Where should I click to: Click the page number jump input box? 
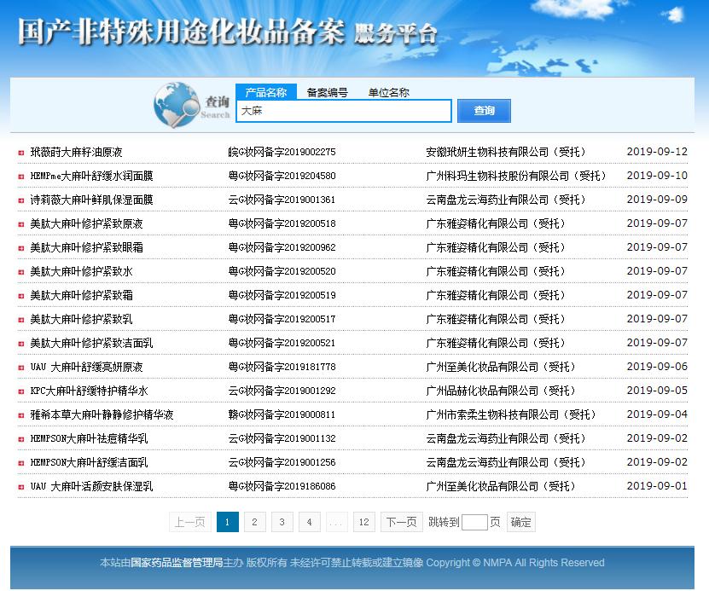(x=474, y=521)
